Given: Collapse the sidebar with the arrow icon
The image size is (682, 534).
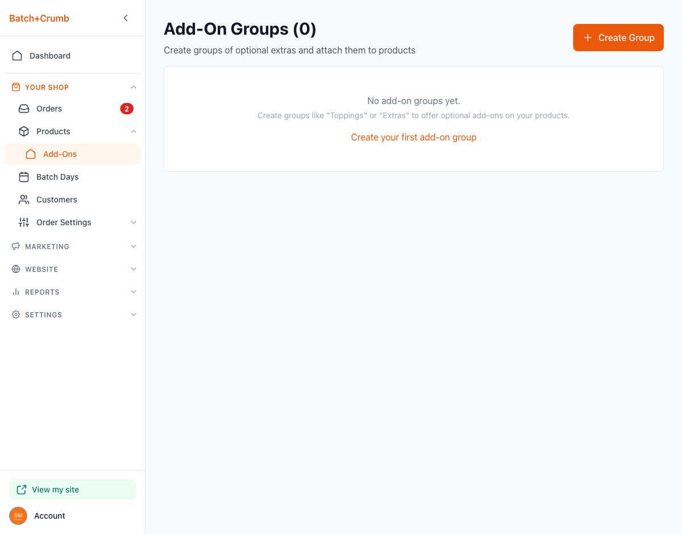Looking at the screenshot, I should 126,18.
